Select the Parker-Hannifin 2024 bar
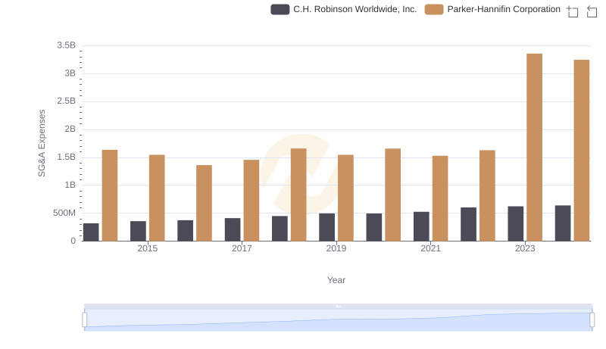The image size is (606, 349). point(581,150)
